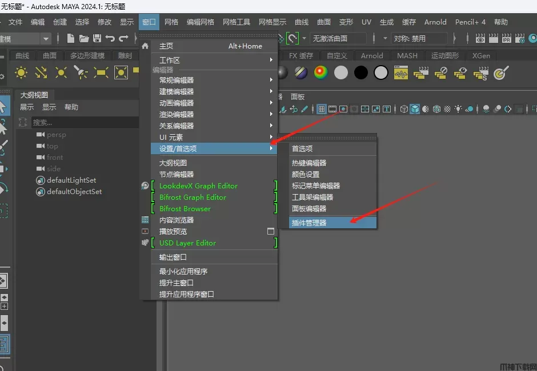Click the rainbow ramp shader shelf icon

coord(321,73)
